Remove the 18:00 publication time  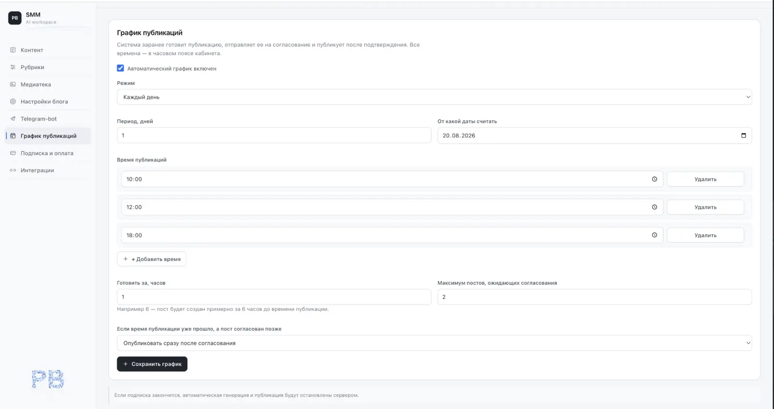705,235
